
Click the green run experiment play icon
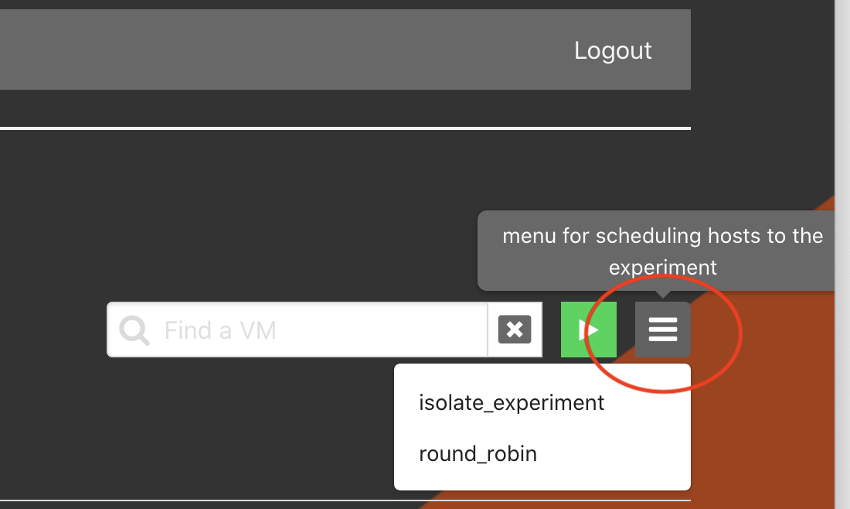588,329
